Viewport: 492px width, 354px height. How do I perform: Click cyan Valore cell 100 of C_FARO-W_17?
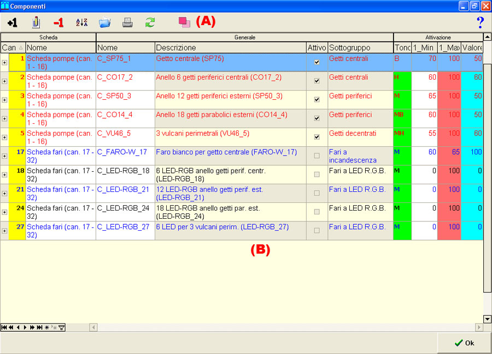(472, 156)
